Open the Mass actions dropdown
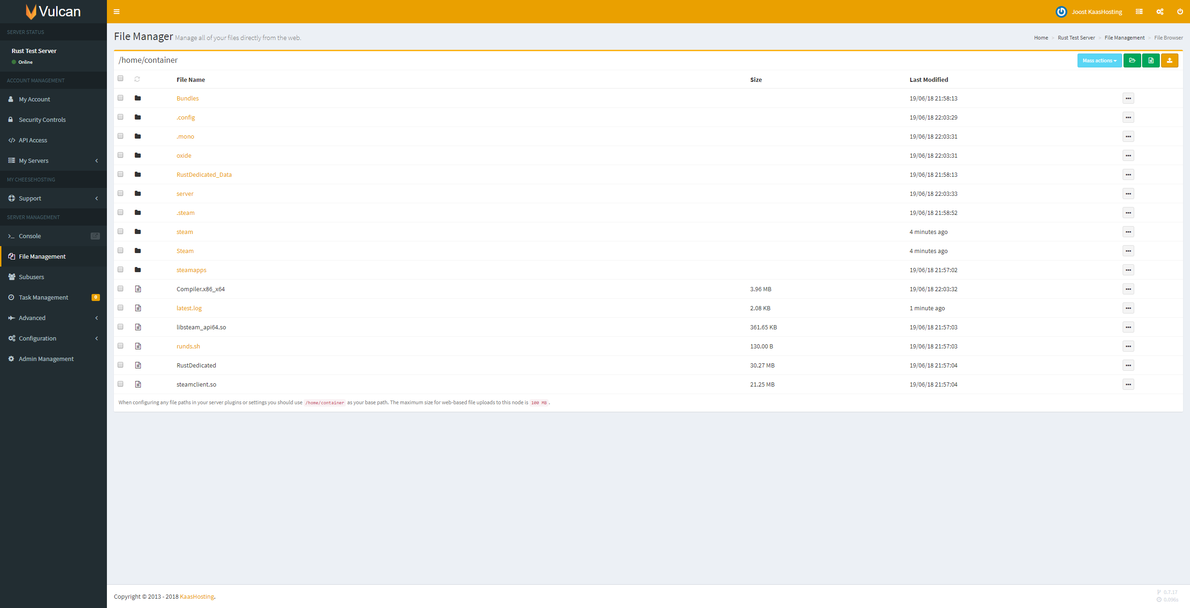 [1099, 60]
